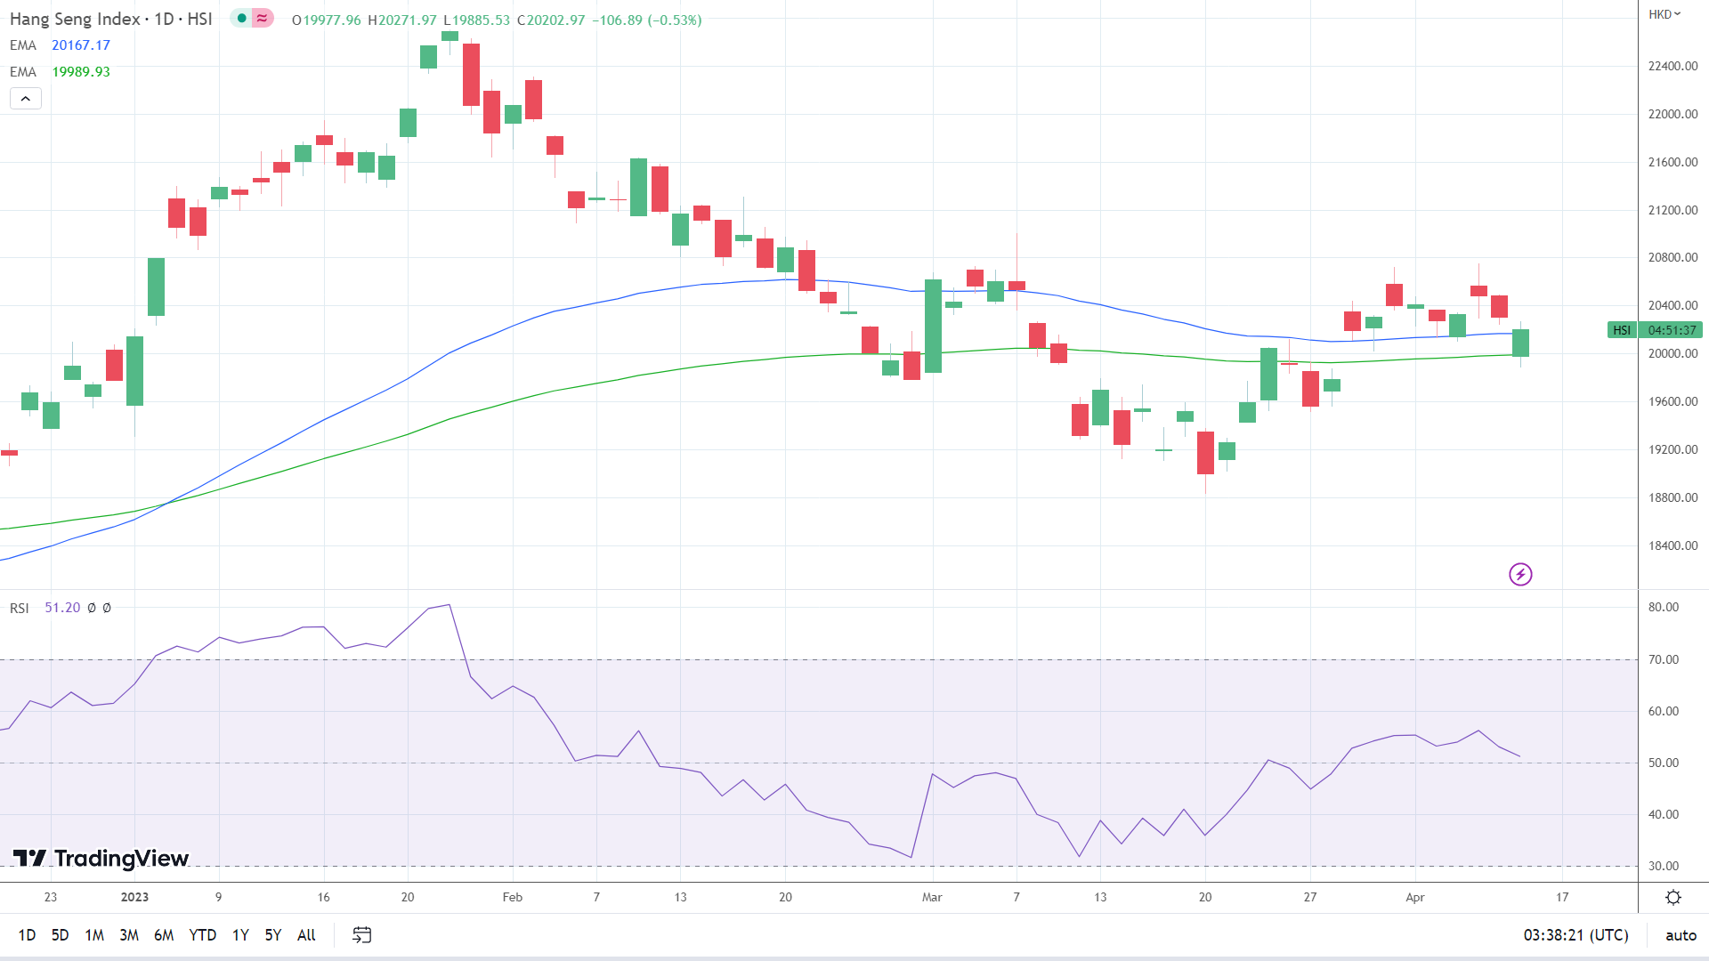Click the 2023 date axis label
The height and width of the screenshot is (961, 1709).
coord(134,897)
